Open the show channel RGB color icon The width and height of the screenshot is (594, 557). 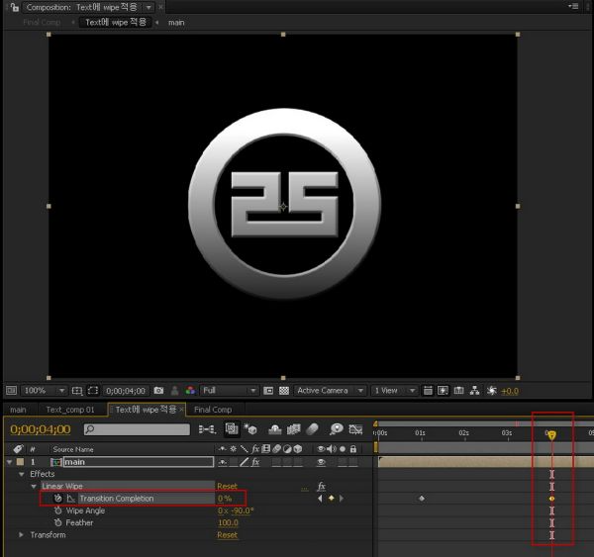pos(190,391)
